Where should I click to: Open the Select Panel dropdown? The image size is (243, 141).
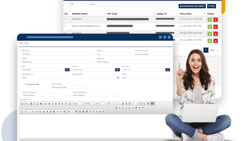pos(43,70)
